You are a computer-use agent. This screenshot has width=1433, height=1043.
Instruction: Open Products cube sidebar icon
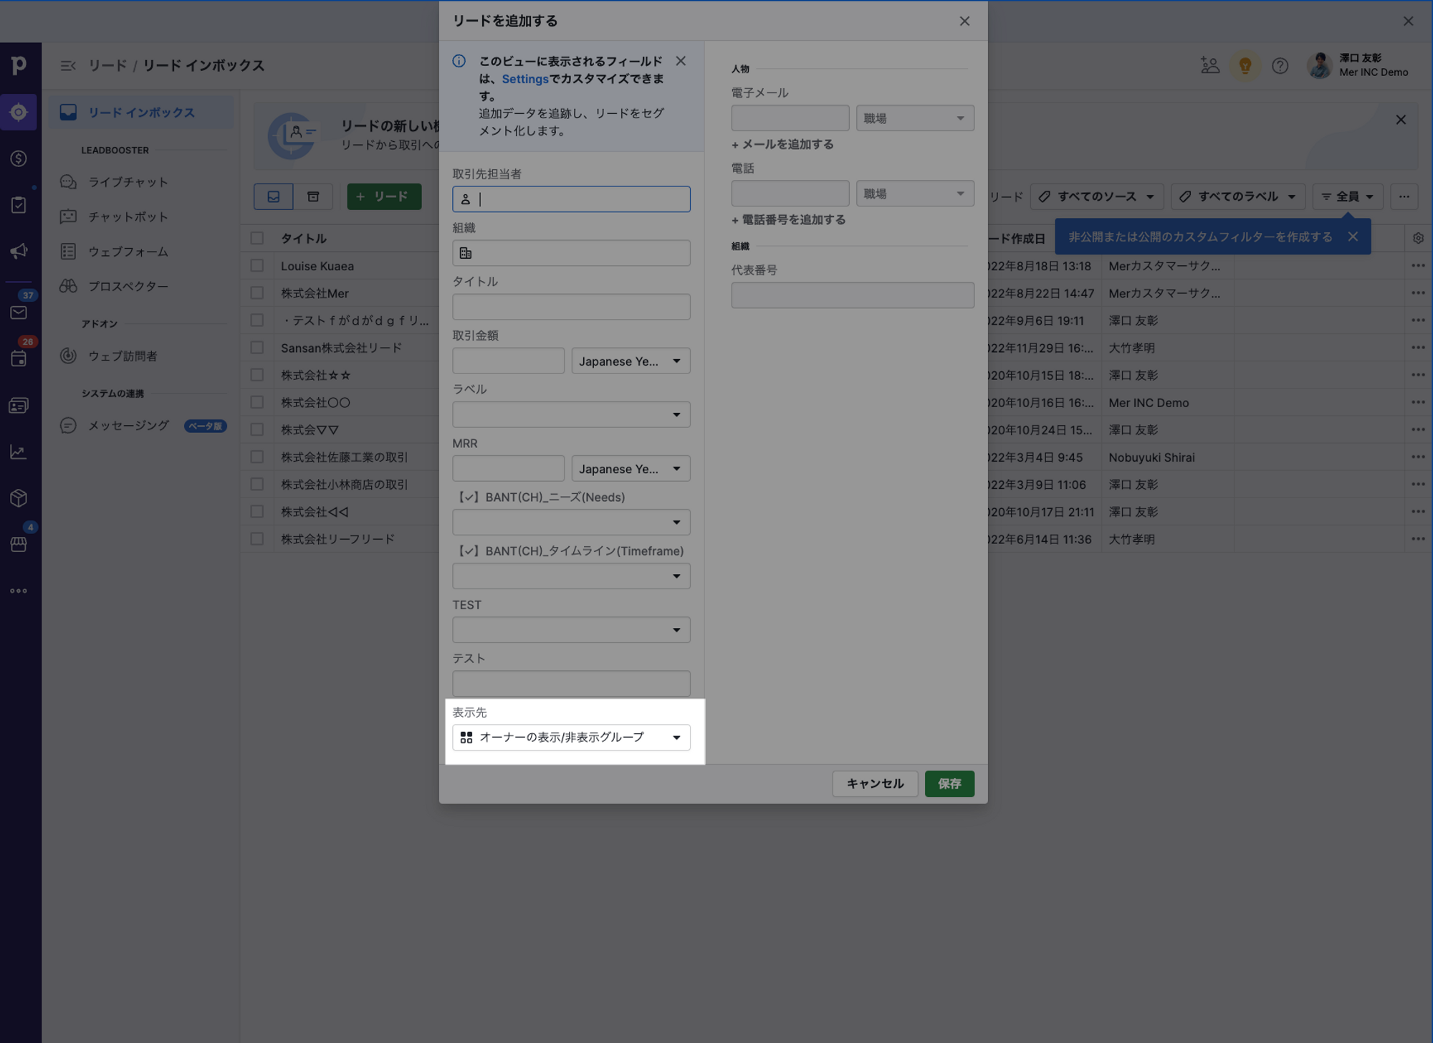click(x=19, y=497)
